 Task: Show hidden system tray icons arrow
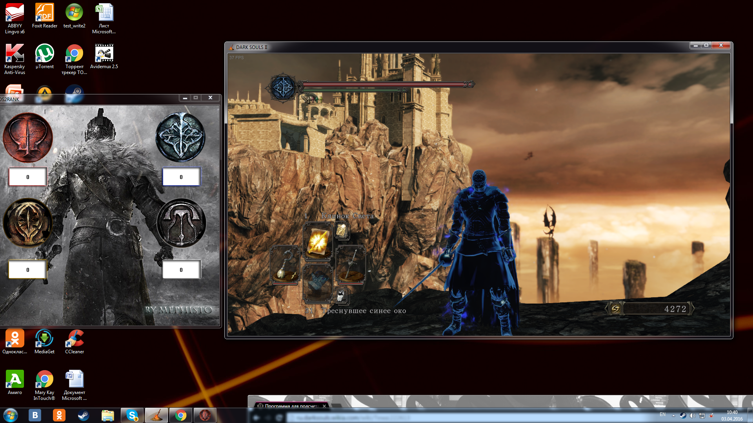[673, 416]
